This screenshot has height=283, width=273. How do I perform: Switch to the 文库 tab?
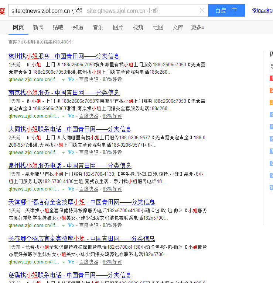pyautogui.click(x=178, y=27)
